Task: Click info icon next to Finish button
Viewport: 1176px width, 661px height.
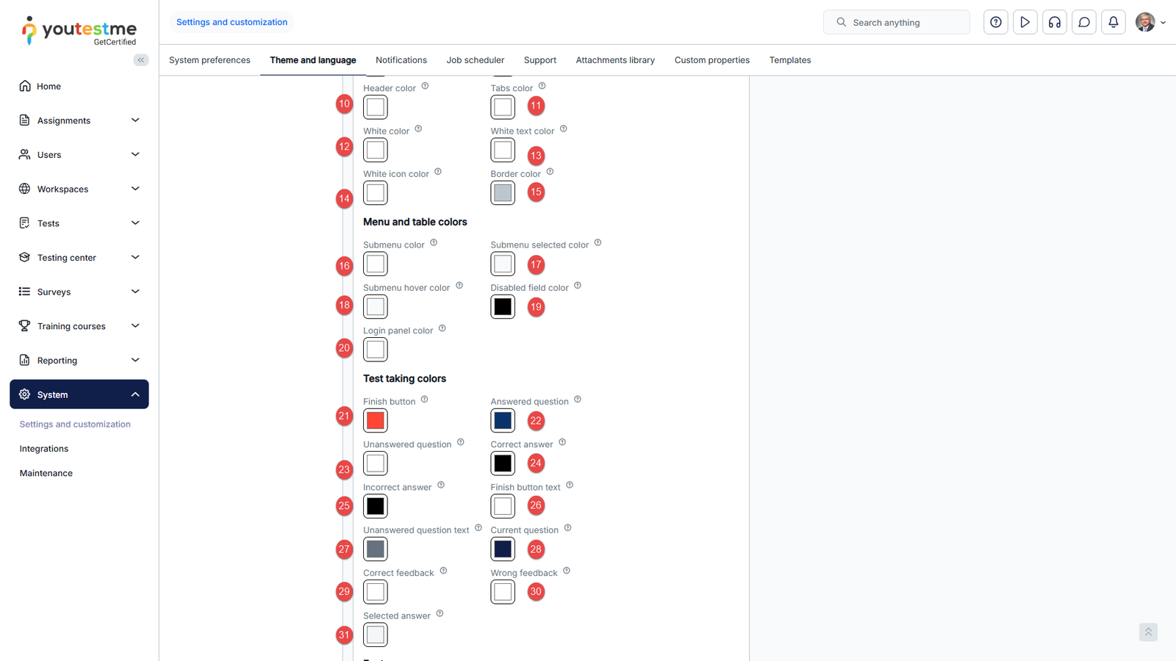Action: [x=424, y=400]
